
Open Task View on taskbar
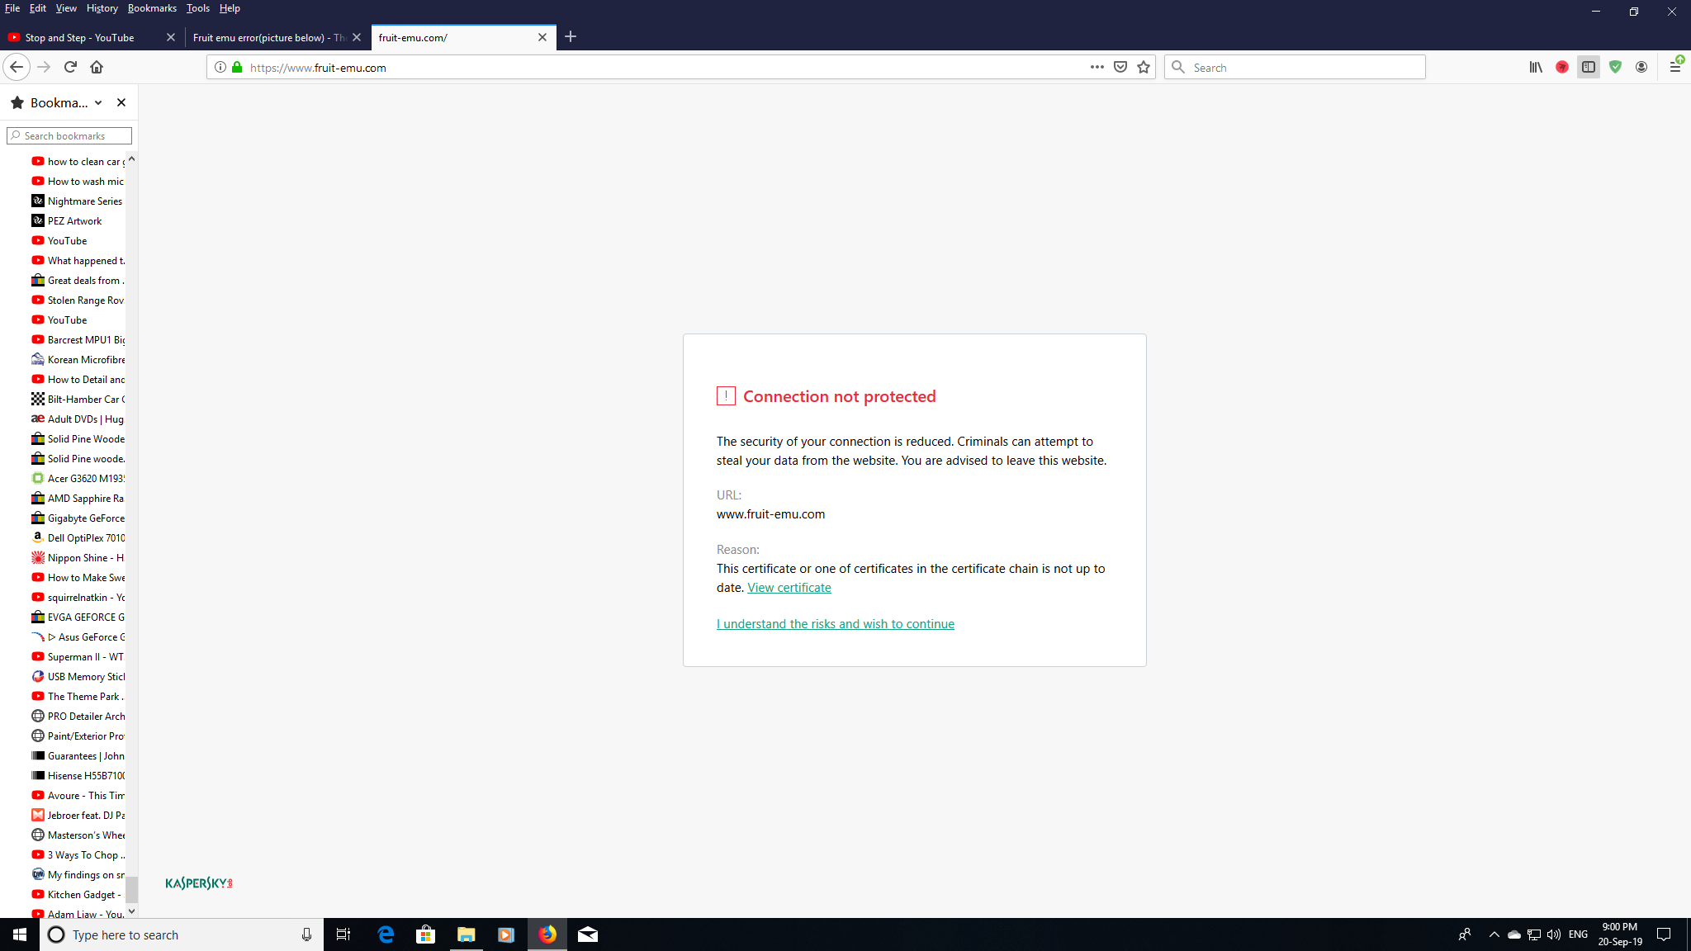pyautogui.click(x=343, y=934)
